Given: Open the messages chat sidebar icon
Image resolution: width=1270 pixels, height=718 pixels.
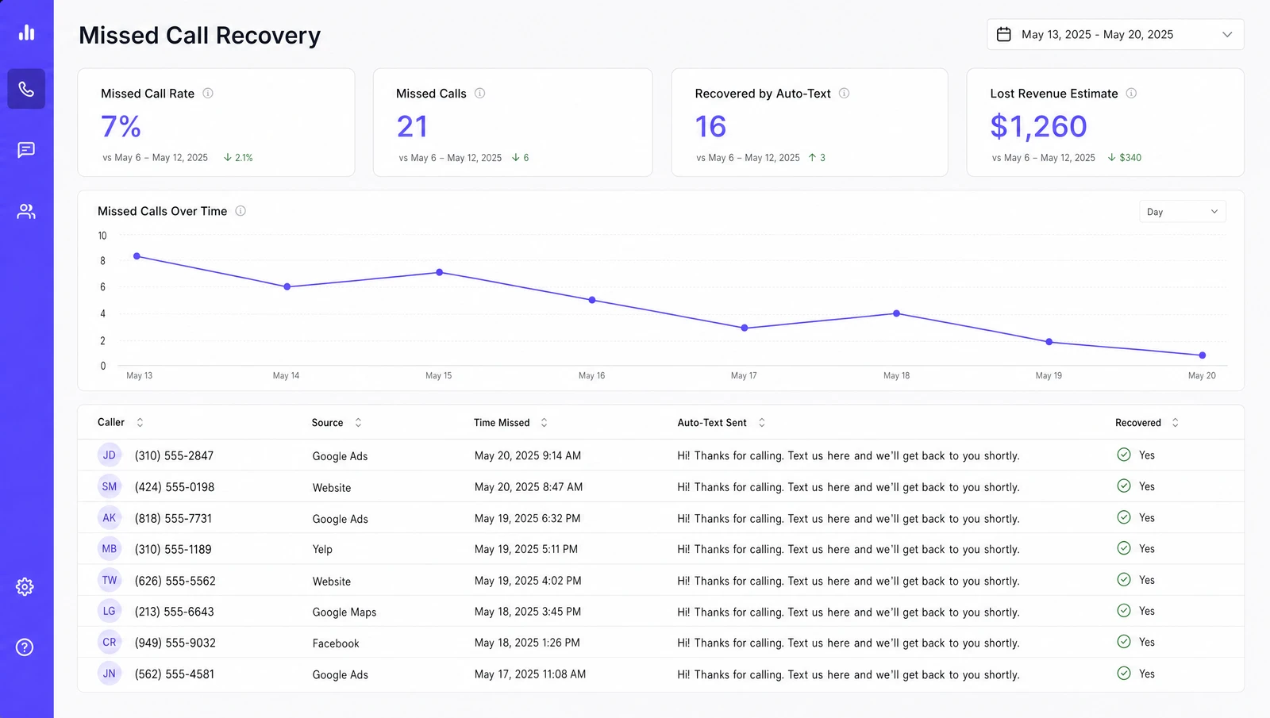Looking at the screenshot, I should (x=26, y=150).
